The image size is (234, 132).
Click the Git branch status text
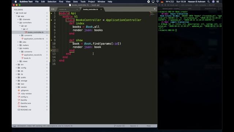(x=45, y=126)
